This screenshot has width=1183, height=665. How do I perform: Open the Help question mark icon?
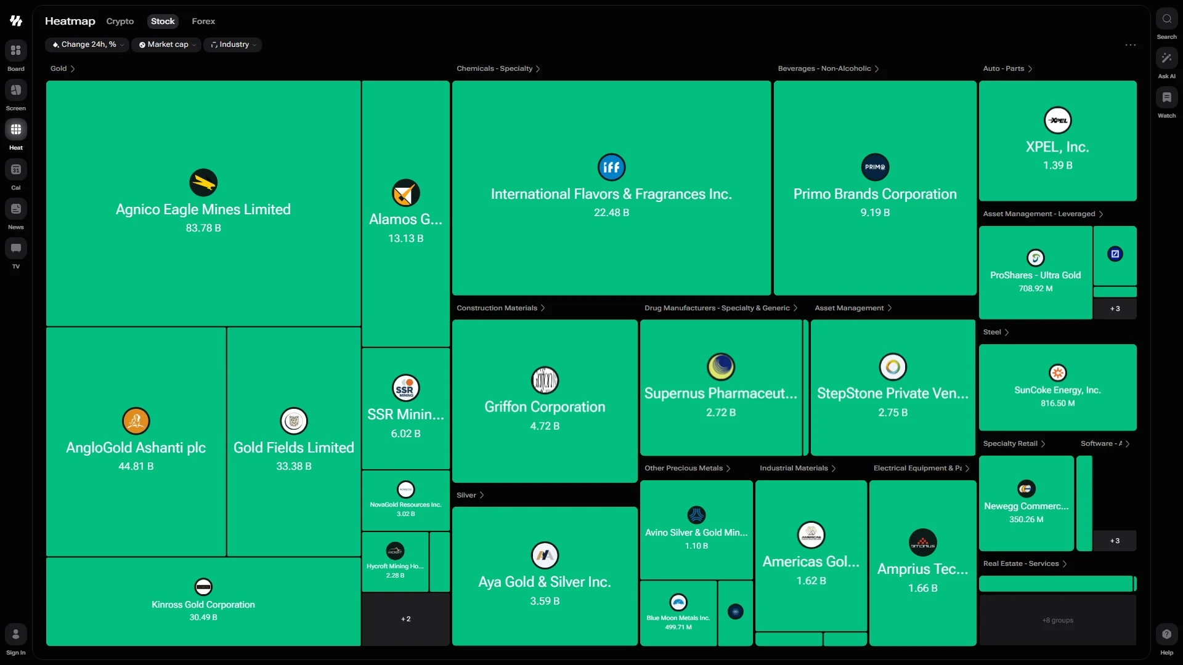click(1167, 634)
